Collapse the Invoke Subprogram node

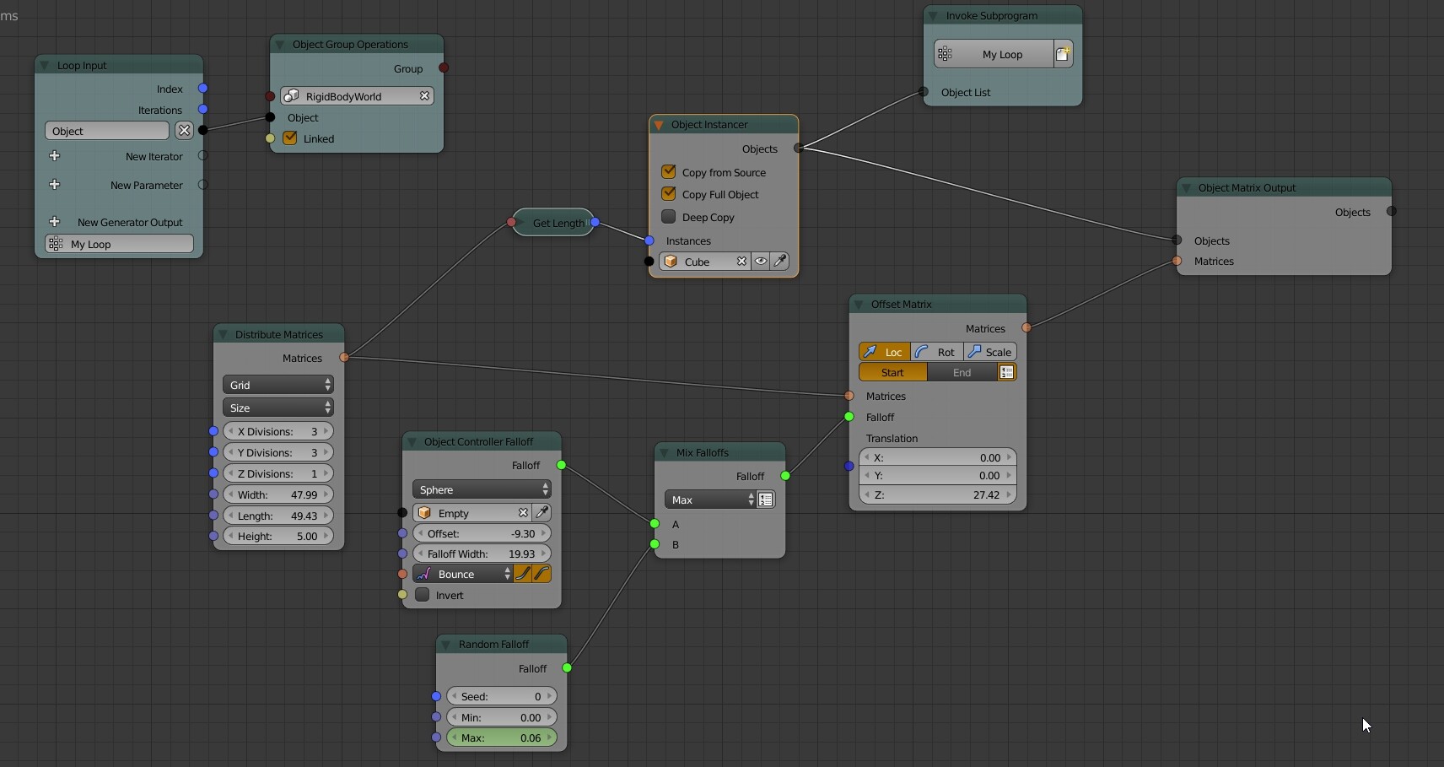tap(934, 16)
